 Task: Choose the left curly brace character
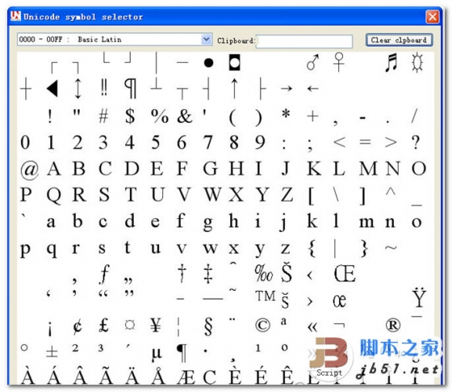pos(312,248)
